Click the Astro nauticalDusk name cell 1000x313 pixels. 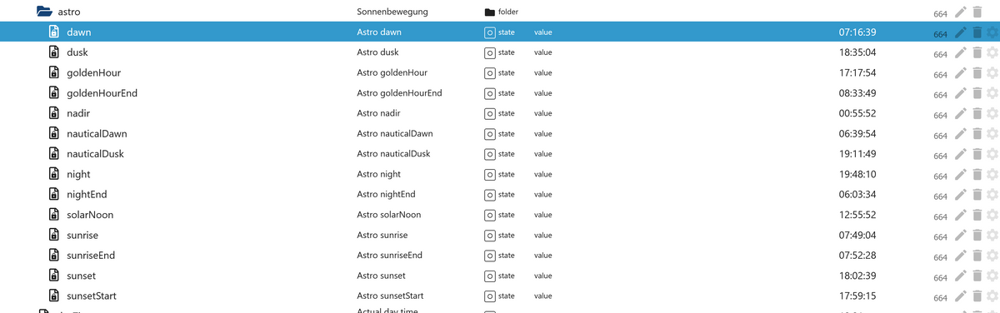click(x=393, y=154)
